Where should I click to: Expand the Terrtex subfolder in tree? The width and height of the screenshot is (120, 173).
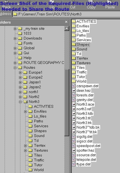point(25,146)
